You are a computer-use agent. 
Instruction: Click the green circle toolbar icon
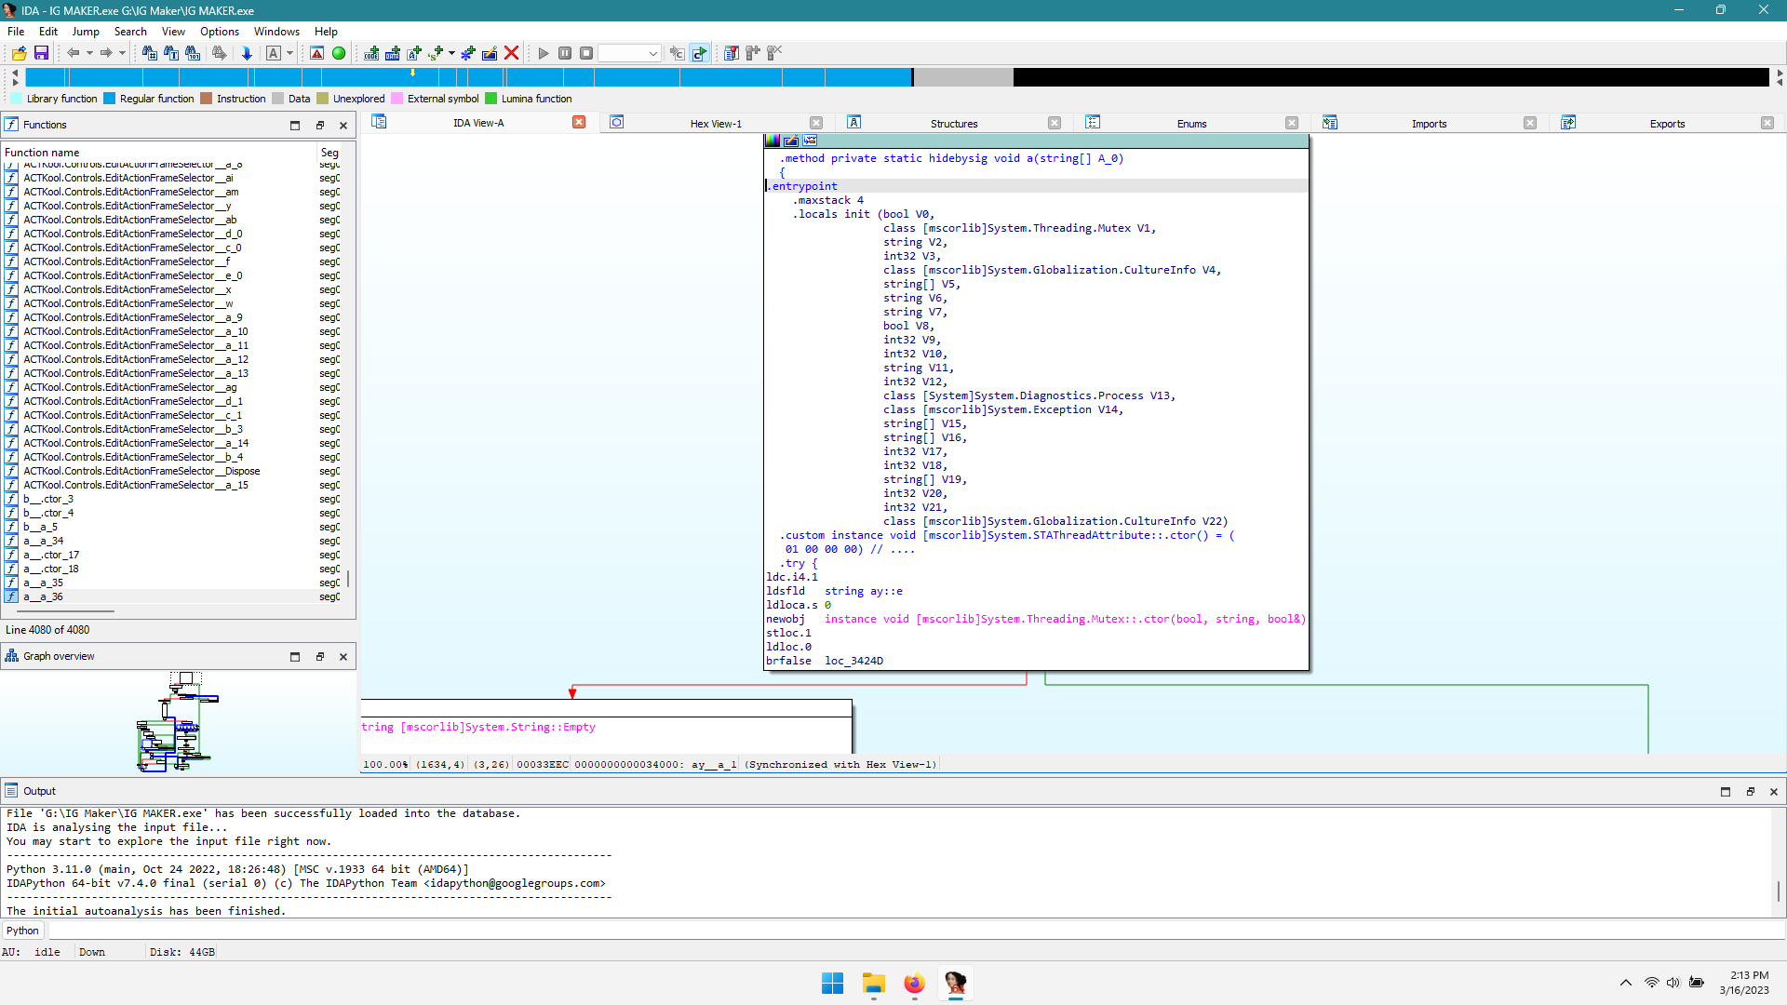click(x=339, y=53)
